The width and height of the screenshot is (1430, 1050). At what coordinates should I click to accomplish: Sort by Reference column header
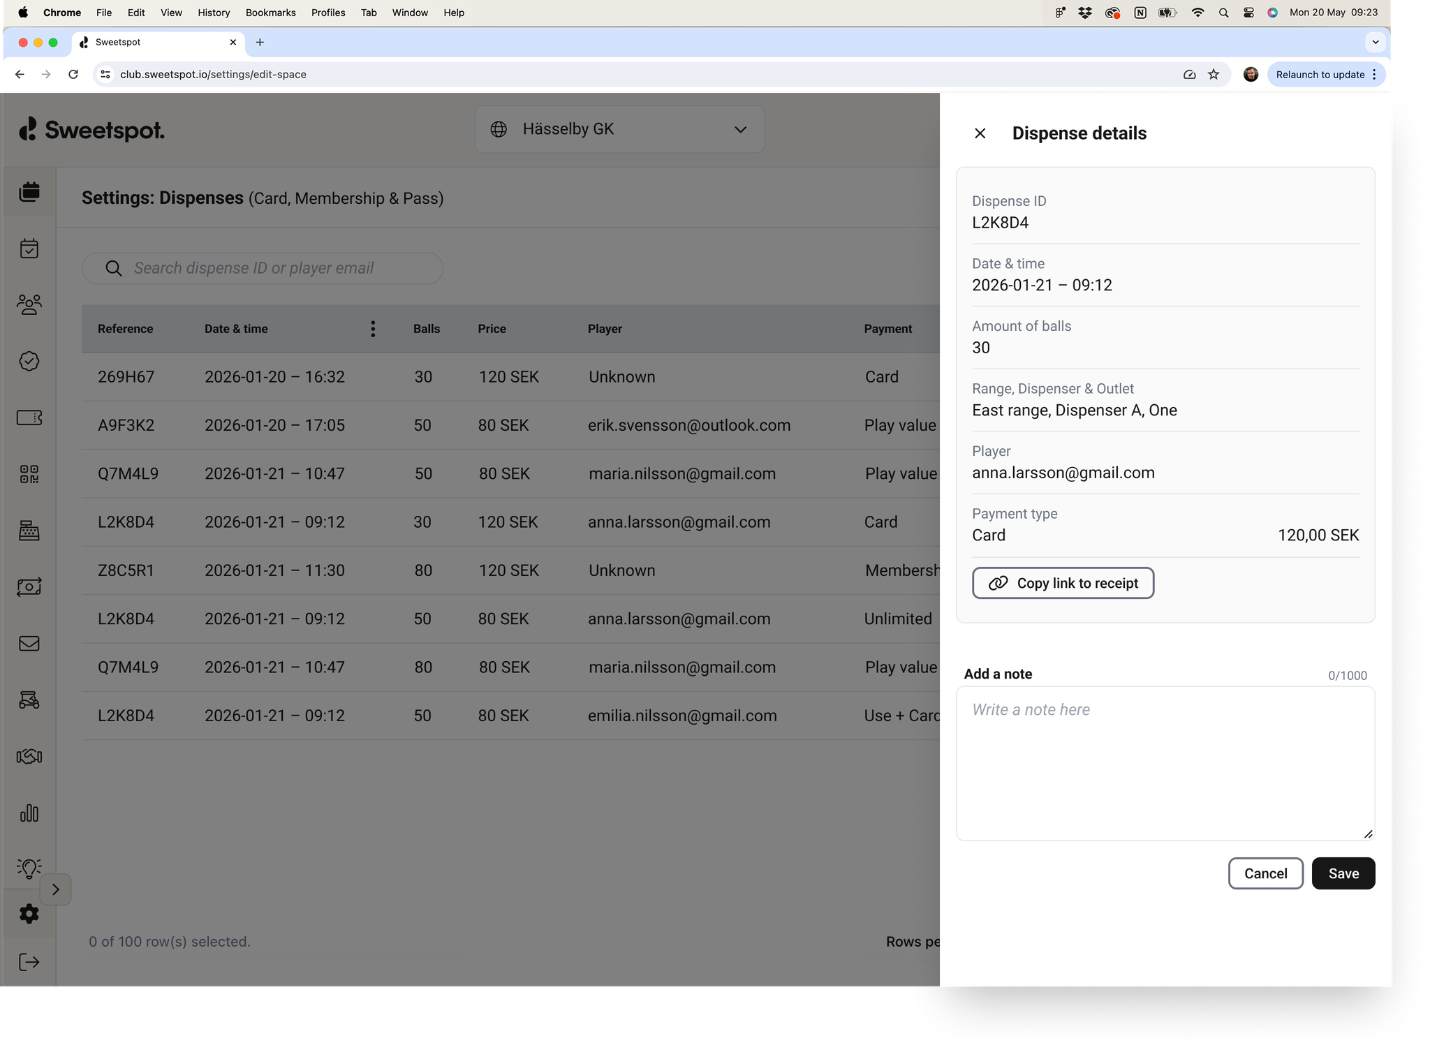125,329
